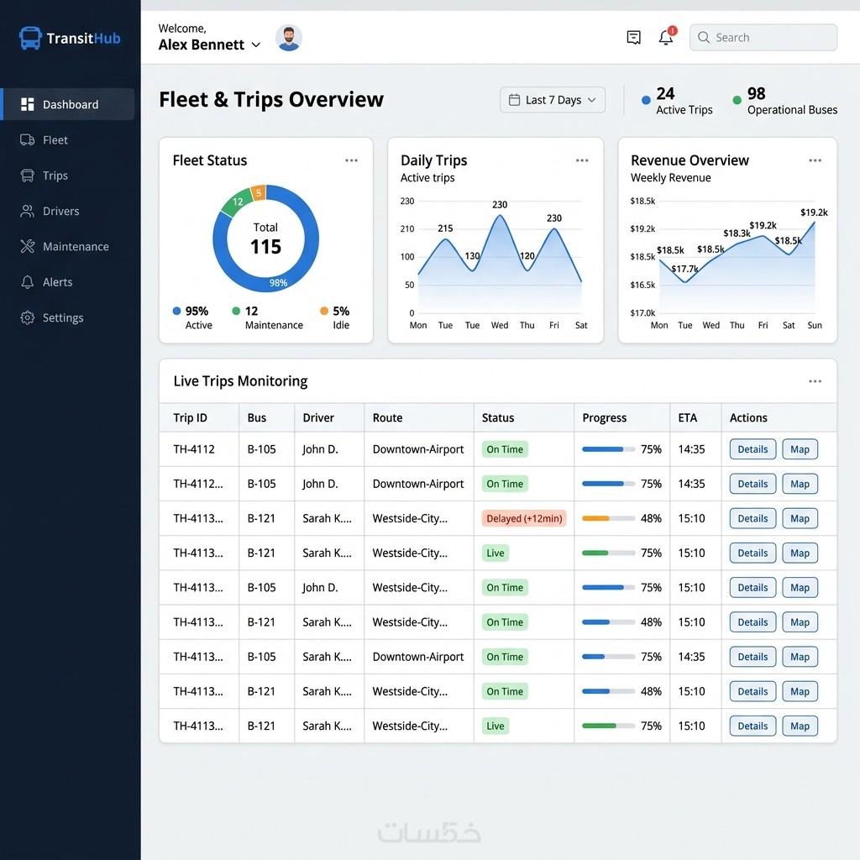Select the 12 Maintenance legend item

pyautogui.click(x=268, y=317)
